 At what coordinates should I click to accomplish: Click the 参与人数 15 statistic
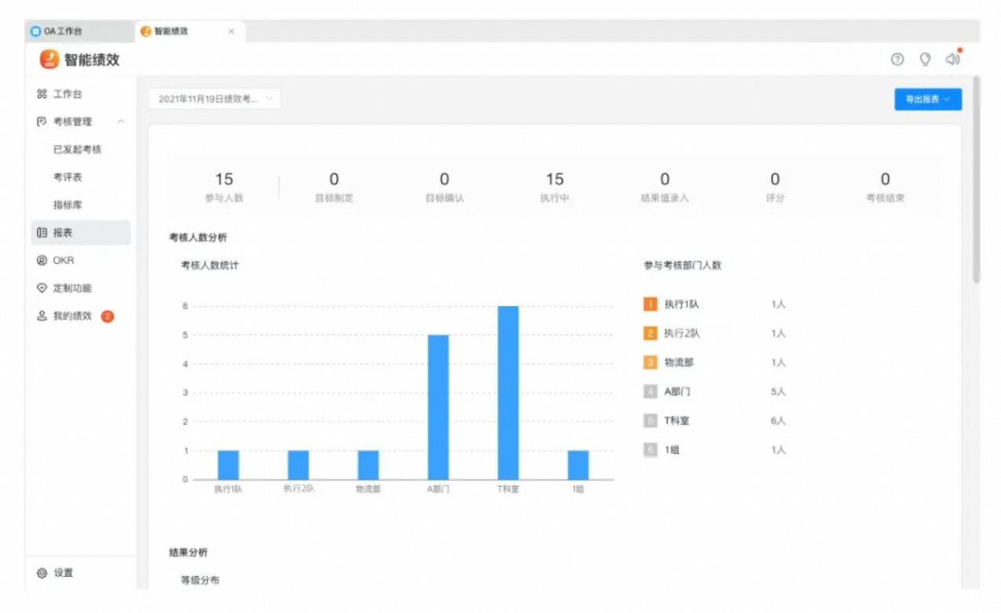click(x=224, y=187)
